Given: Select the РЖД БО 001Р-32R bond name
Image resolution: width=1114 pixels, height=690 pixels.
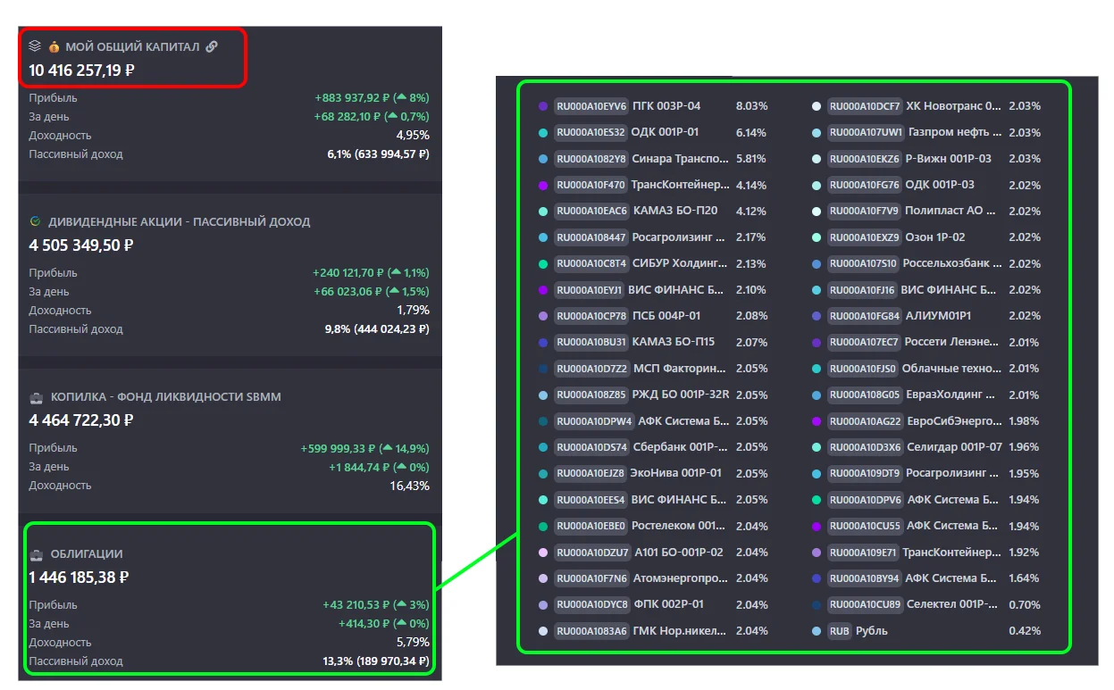Looking at the screenshot, I should (x=681, y=395).
